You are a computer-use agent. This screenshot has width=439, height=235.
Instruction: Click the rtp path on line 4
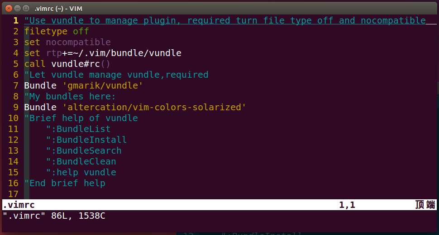[x=114, y=53]
